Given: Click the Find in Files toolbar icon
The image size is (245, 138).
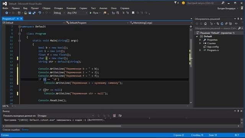Looking at the screenshot, I should pos(105,13).
